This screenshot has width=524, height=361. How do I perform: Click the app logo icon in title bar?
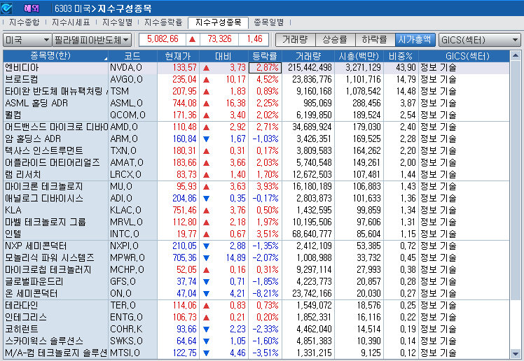coord(6,8)
